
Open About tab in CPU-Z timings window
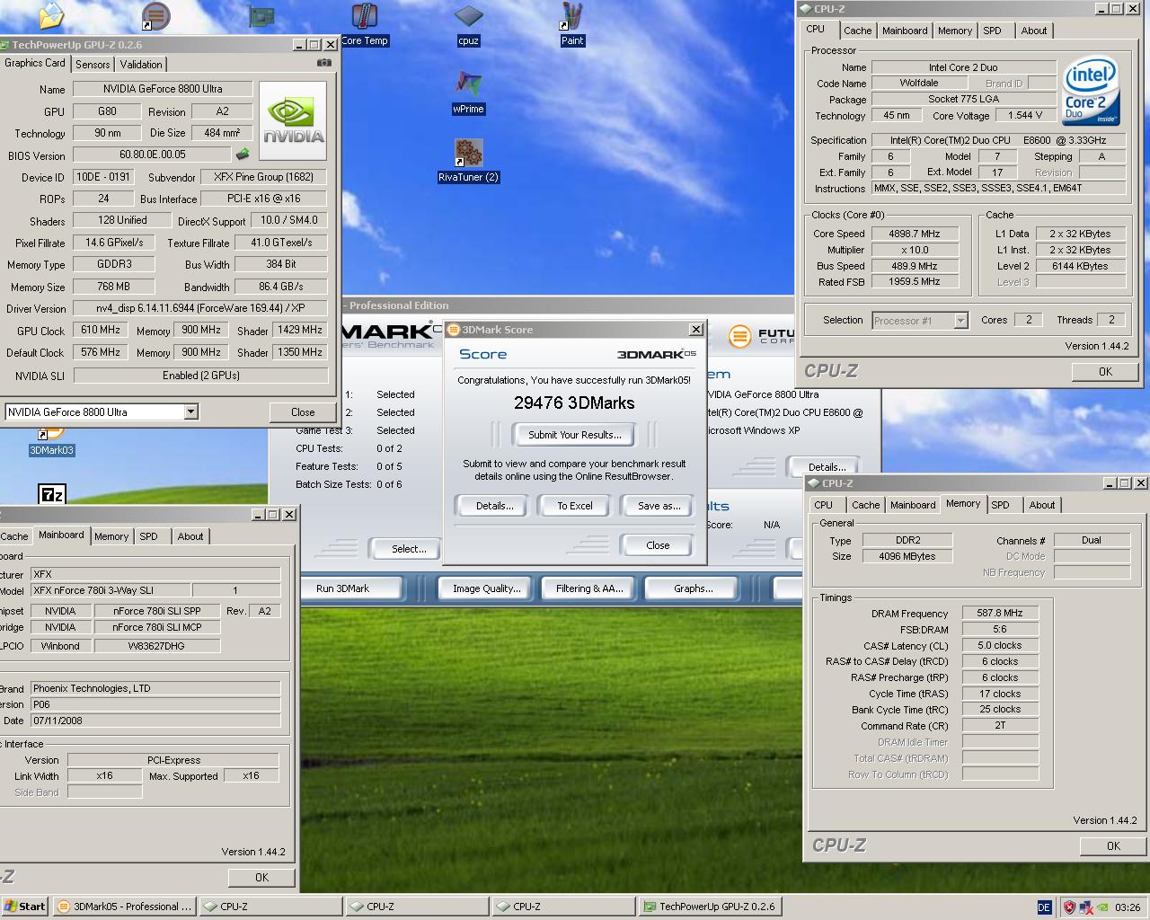[x=1042, y=505]
